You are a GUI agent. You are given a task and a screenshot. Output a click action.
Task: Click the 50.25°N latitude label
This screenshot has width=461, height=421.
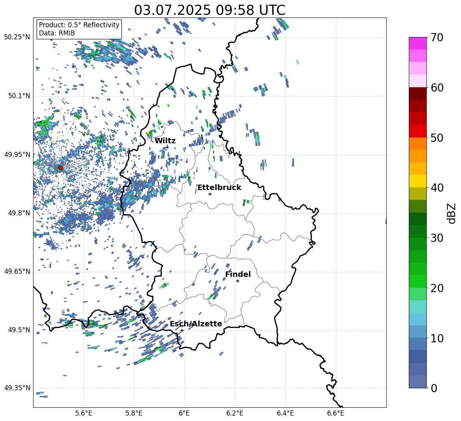click(17, 37)
